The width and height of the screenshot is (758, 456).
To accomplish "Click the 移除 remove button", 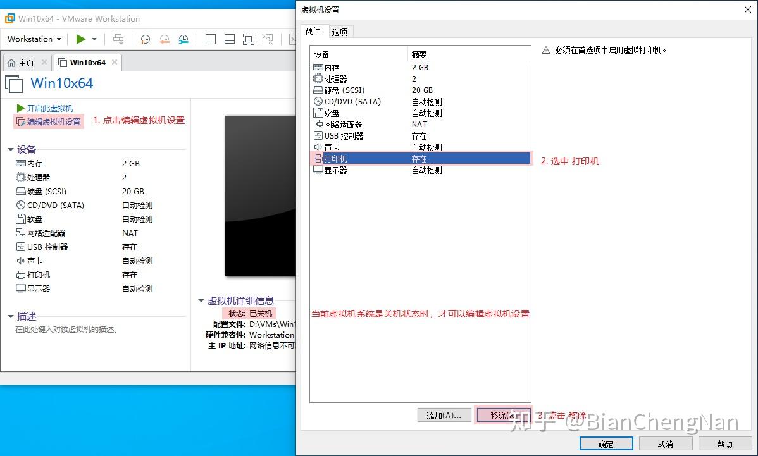I will pos(502,414).
